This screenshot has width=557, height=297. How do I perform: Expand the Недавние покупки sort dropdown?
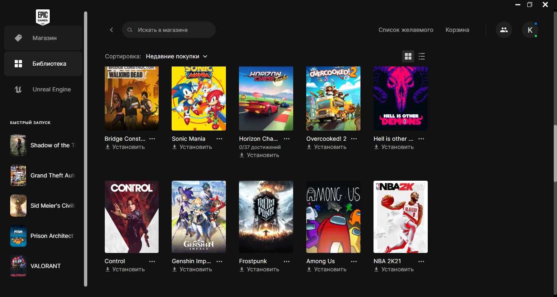(177, 56)
